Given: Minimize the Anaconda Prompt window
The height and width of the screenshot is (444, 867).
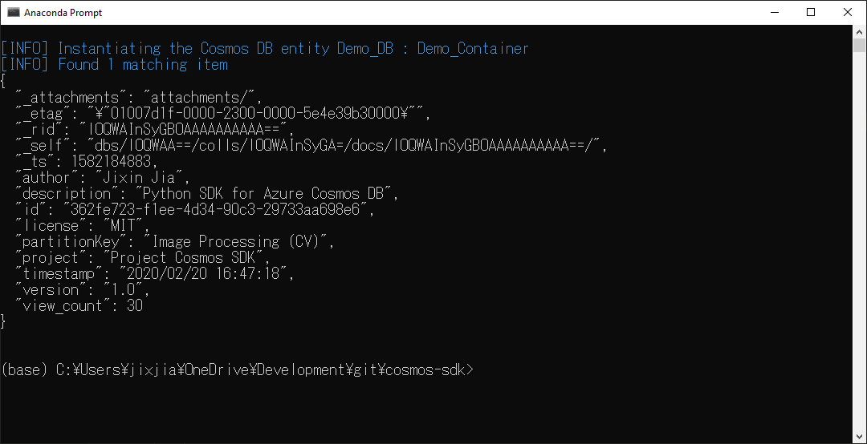Looking at the screenshot, I should (774, 13).
